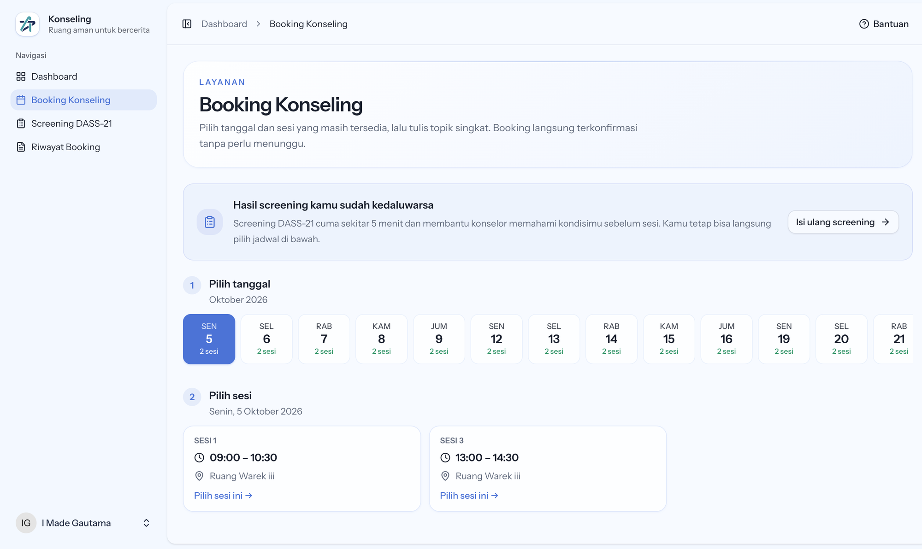The image size is (922, 549).
Task: Collapse sidebar using panel toggle icon
Action: coord(187,24)
